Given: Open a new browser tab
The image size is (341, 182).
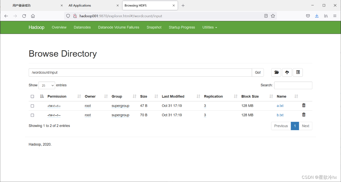Looking at the screenshot, I should pos(183,6).
